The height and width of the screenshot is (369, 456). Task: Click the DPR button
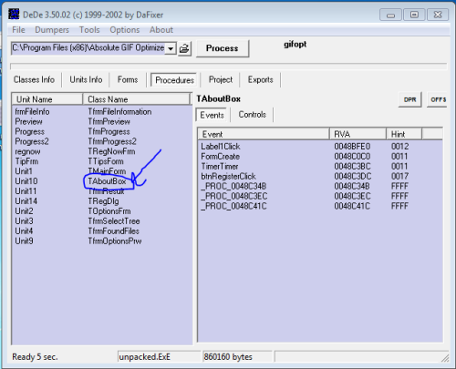[409, 99]
